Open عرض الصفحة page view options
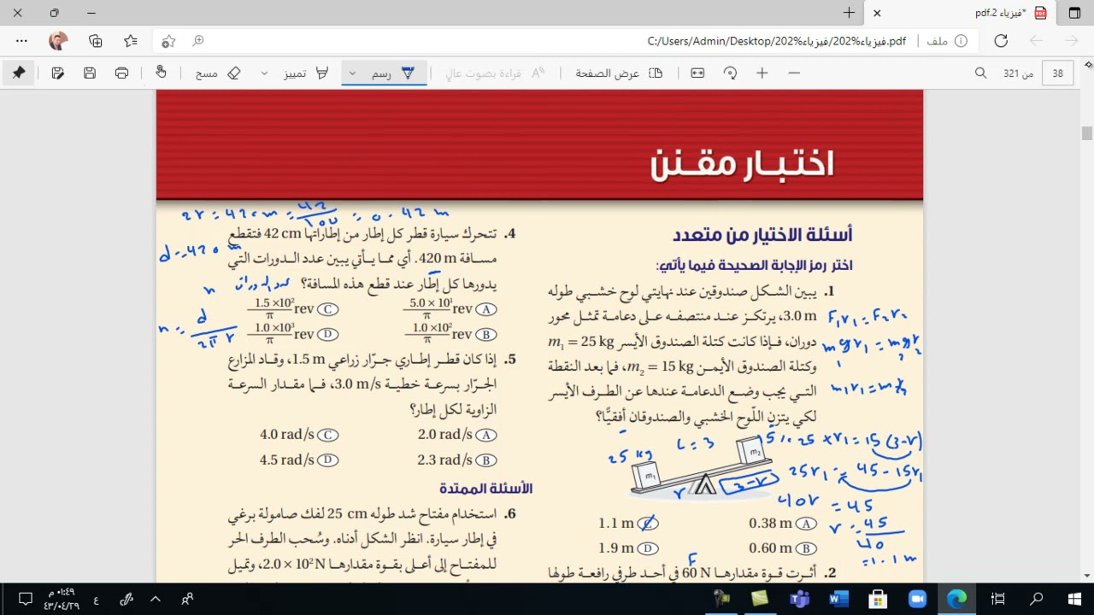1094x615 pixels. [x=620, y=73]
